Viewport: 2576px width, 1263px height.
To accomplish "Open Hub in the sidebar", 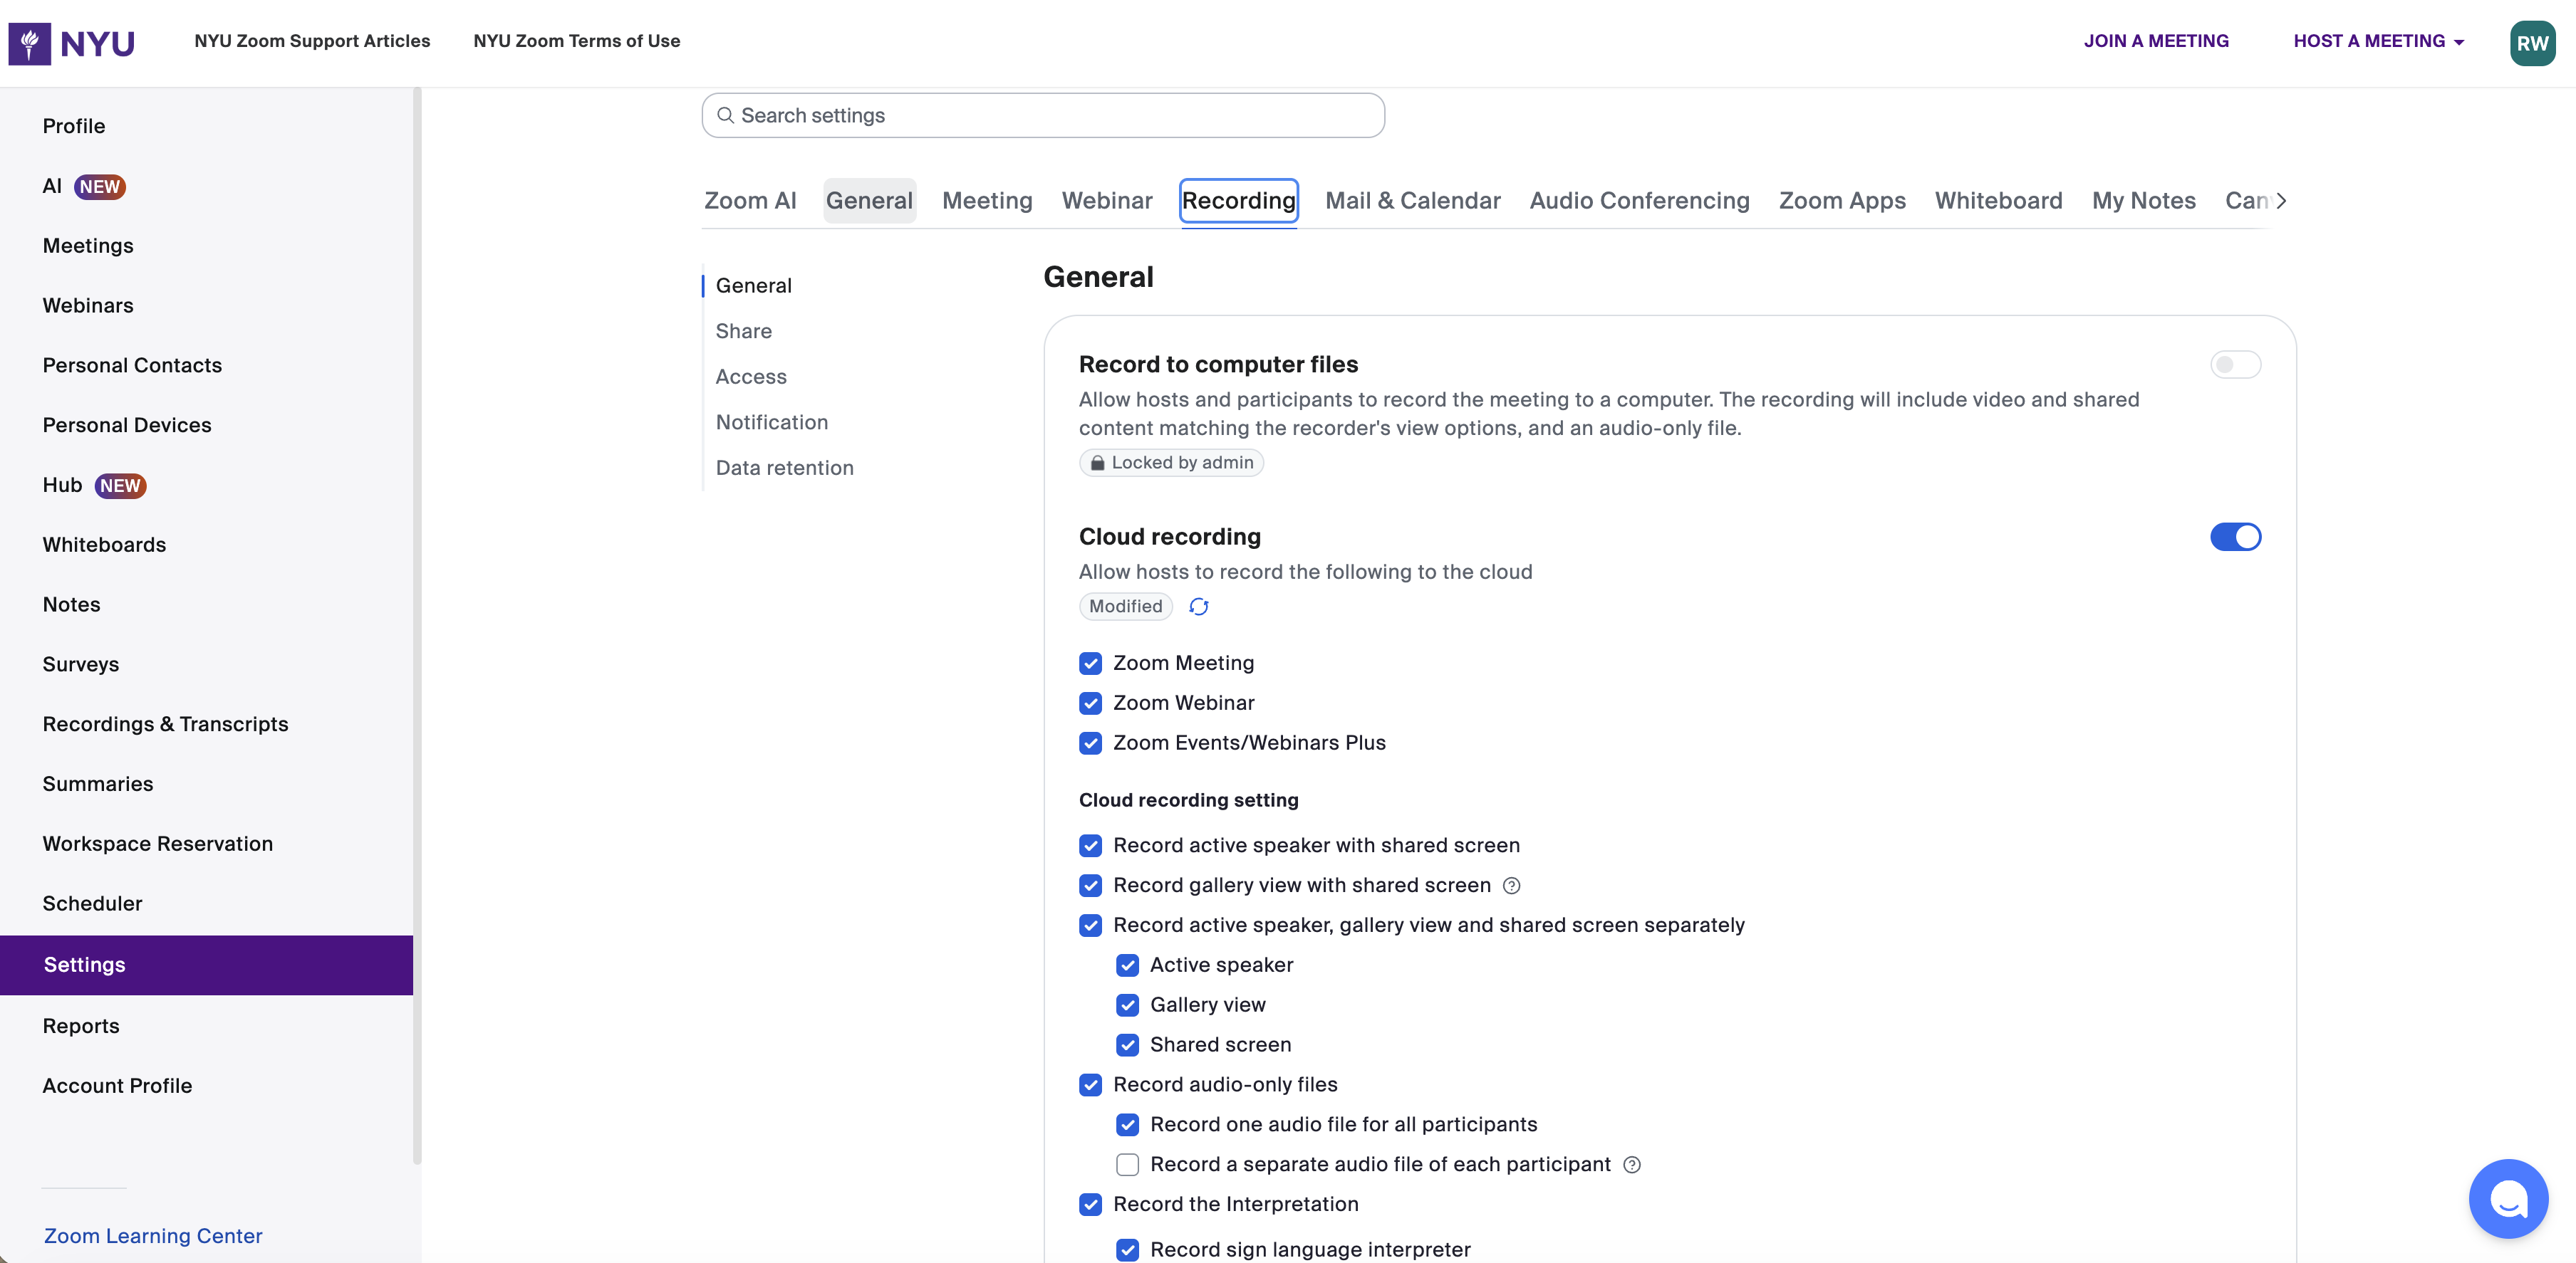I will pyautogui.click(x=95, y=486).
